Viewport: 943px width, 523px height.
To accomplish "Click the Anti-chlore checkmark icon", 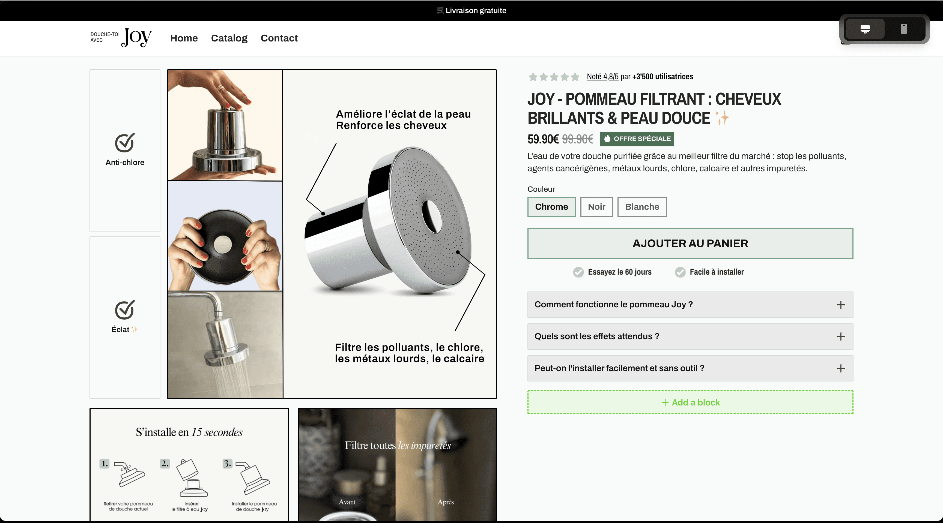I will (x=124, y=143).
